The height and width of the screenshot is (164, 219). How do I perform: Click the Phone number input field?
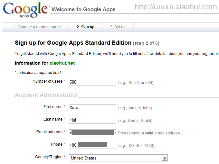pyautogui.click(x=92, y=145)
